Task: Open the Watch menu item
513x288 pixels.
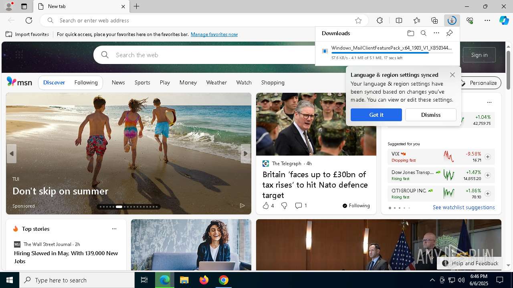Action: (x=244, y=82)
